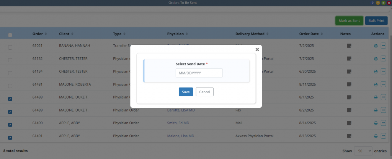Focus the Select Send Date field
The image size is (392, 159).
coord(199,73)
